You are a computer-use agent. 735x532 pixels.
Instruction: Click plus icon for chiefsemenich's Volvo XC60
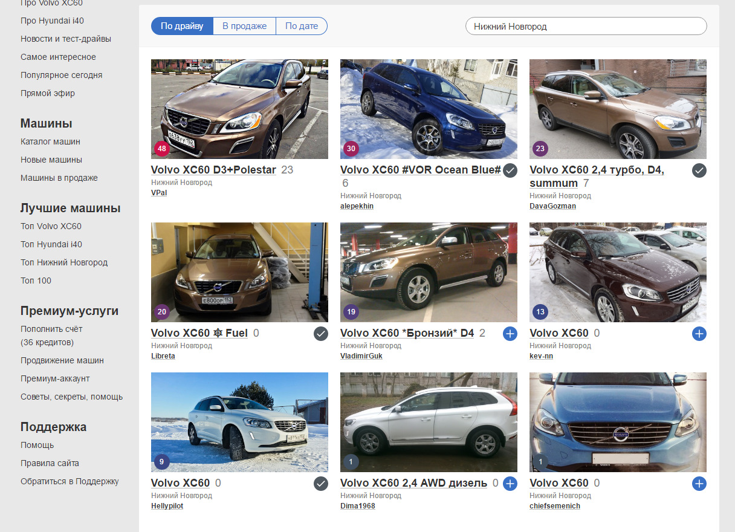pyautogui.click(x=699, y=484)
